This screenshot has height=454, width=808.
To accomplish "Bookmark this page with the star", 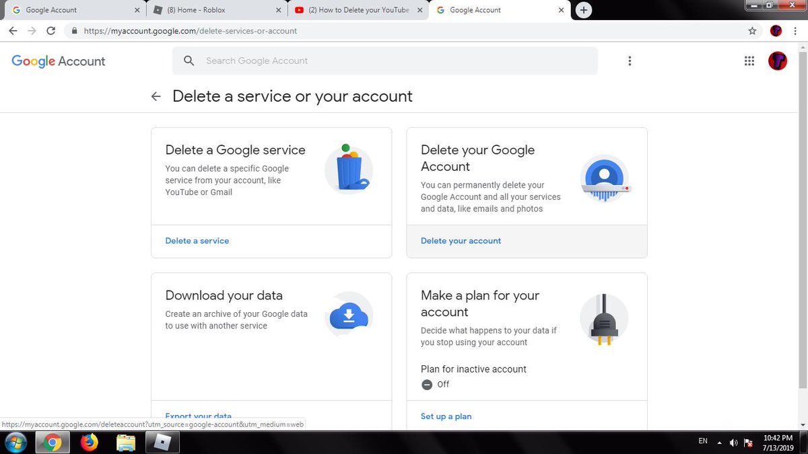I will [x=752, y=31].
